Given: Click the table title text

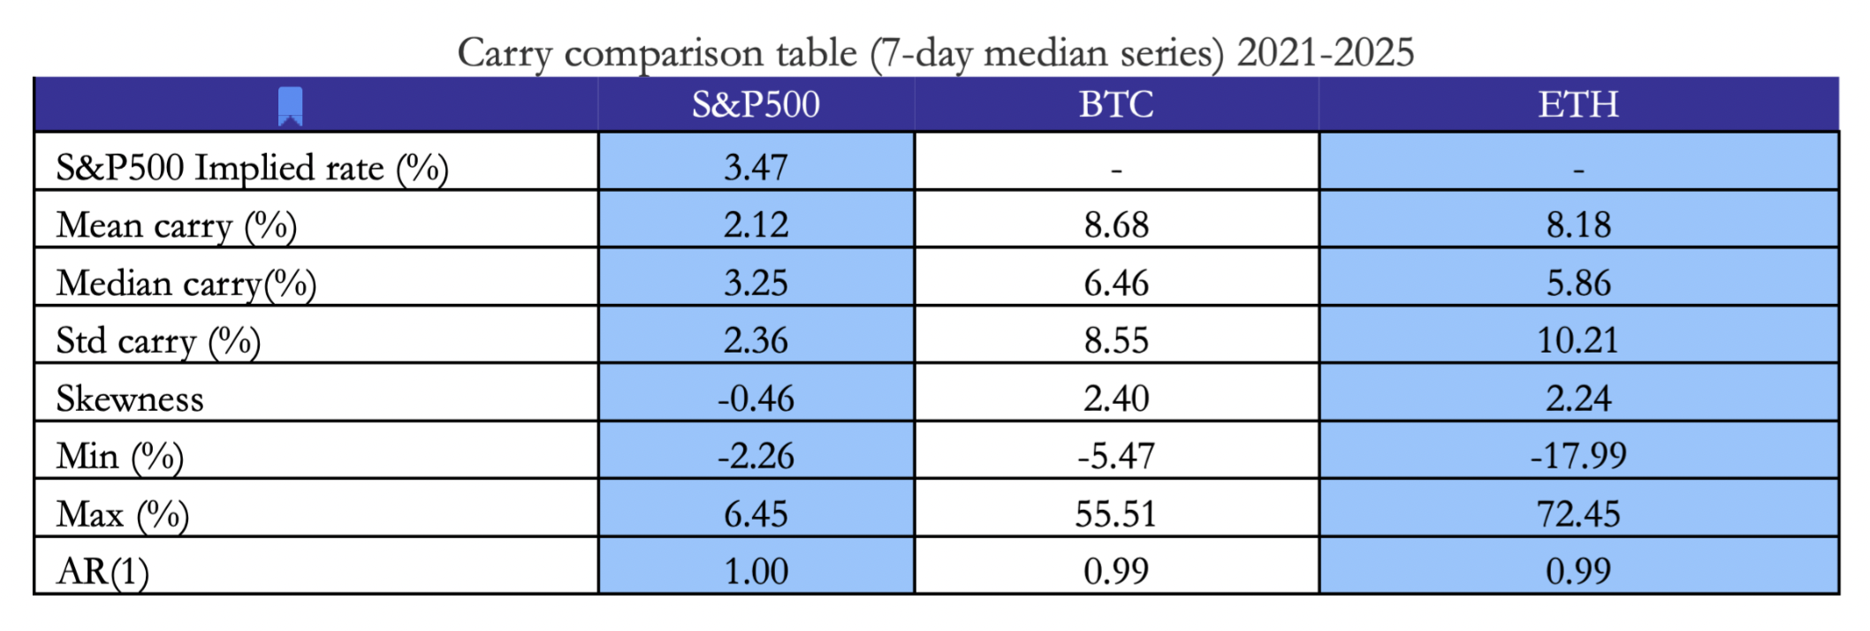Looking at the screenshot, I should (935, 53).
